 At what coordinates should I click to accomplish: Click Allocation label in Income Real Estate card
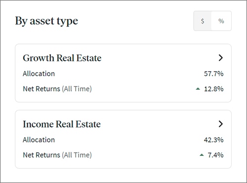[x=39, y=140]
